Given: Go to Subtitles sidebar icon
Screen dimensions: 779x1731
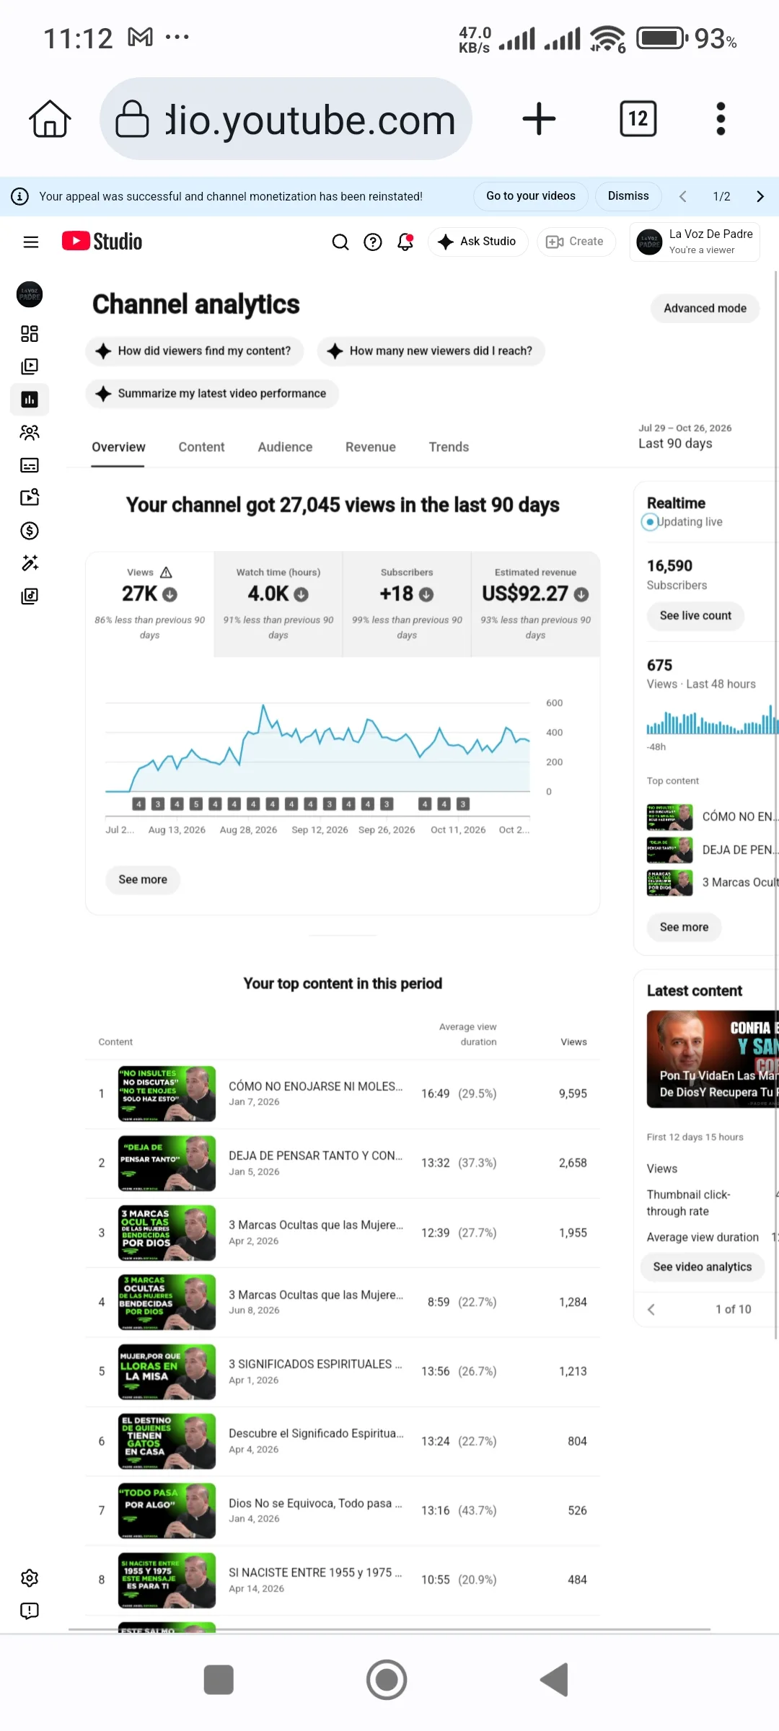Looking at the screenshot, I should [x=30, y=465].
